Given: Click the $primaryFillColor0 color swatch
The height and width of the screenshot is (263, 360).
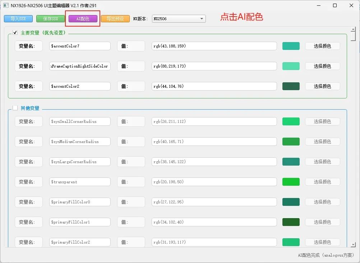Looking at the screenshot, I should (x=291, y=202).
